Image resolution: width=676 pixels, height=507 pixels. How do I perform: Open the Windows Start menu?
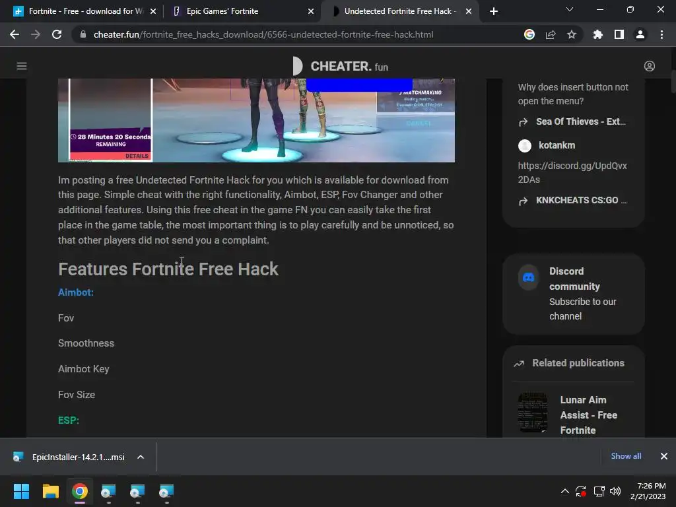[21, 491]
